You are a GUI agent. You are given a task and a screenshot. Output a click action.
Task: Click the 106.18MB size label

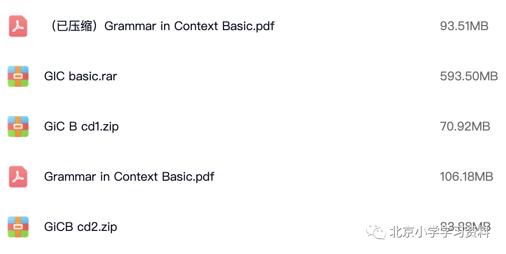pyautogui.click(x=466, y=177)
